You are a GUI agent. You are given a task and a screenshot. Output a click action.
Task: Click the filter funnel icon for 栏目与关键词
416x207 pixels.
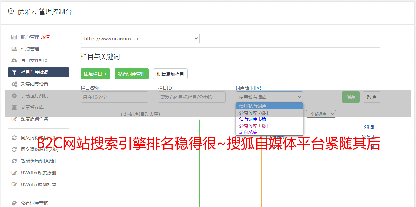pyautogui.click(x=14, y=72)
